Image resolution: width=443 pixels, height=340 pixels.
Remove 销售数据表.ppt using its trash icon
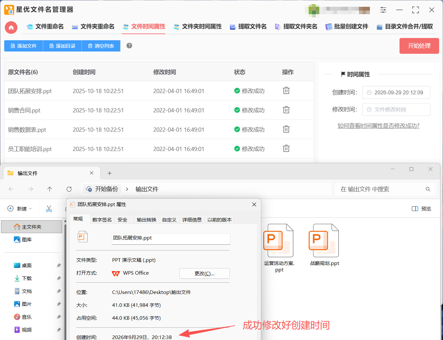[286, 129]
